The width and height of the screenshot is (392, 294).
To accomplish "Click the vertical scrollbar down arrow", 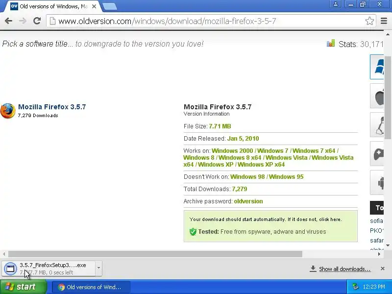I will click(388, 245).
